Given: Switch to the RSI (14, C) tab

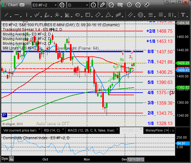Looking at the screenshot, I should [x=52, y=130].
